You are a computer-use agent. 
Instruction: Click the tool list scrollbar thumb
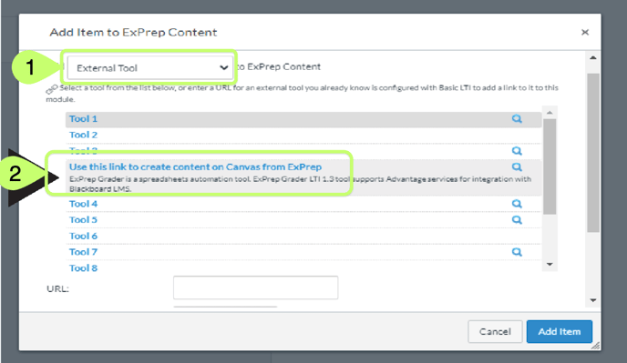point(550,166)
